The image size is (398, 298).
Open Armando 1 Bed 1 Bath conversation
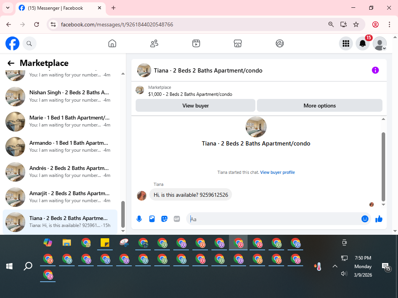coord(60,146)
